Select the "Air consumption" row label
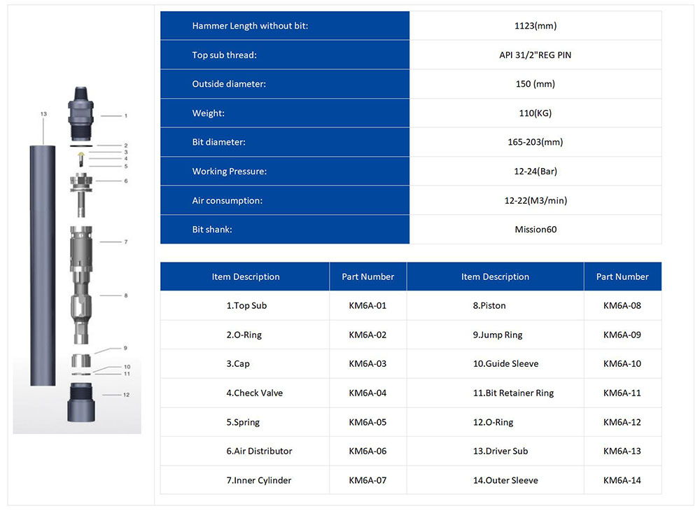Screen dimensions: 700x511 click(228, 201)
